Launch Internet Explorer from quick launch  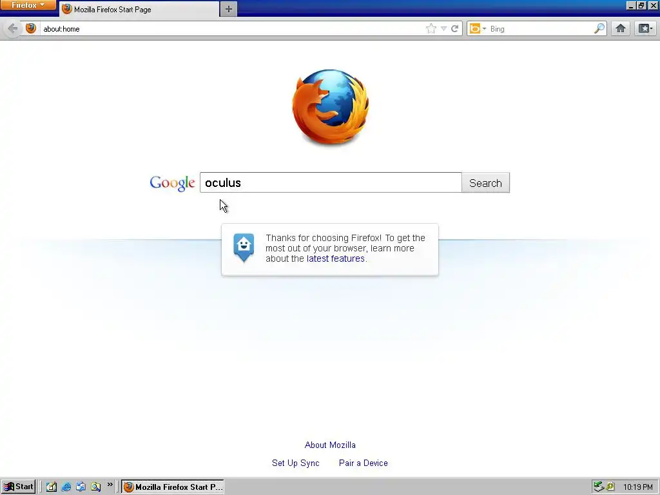point(66,487)
